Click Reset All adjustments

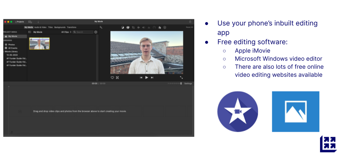coord(190,27)
